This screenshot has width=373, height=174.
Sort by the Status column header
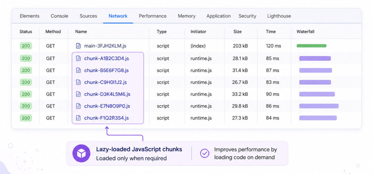[26, 32]
